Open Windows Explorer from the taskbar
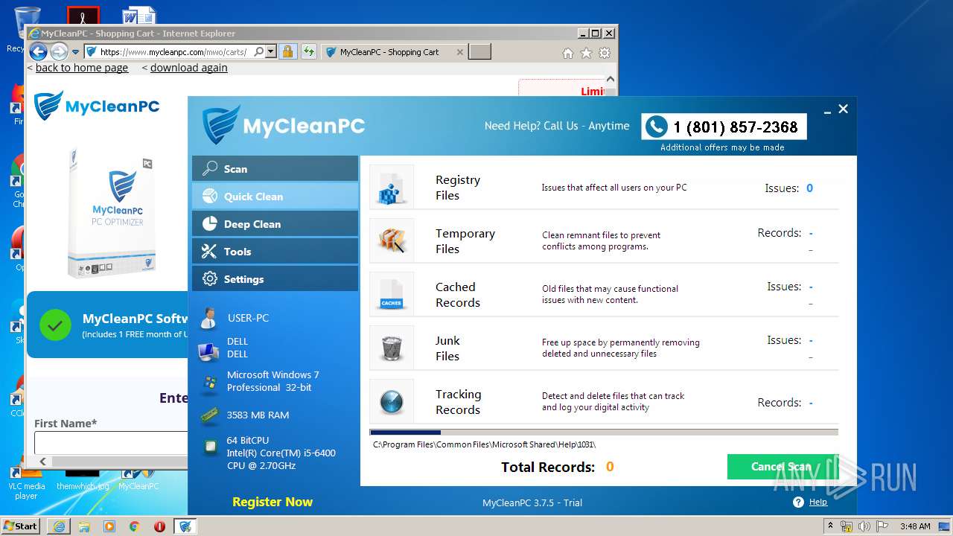 (x=84, y=526)
